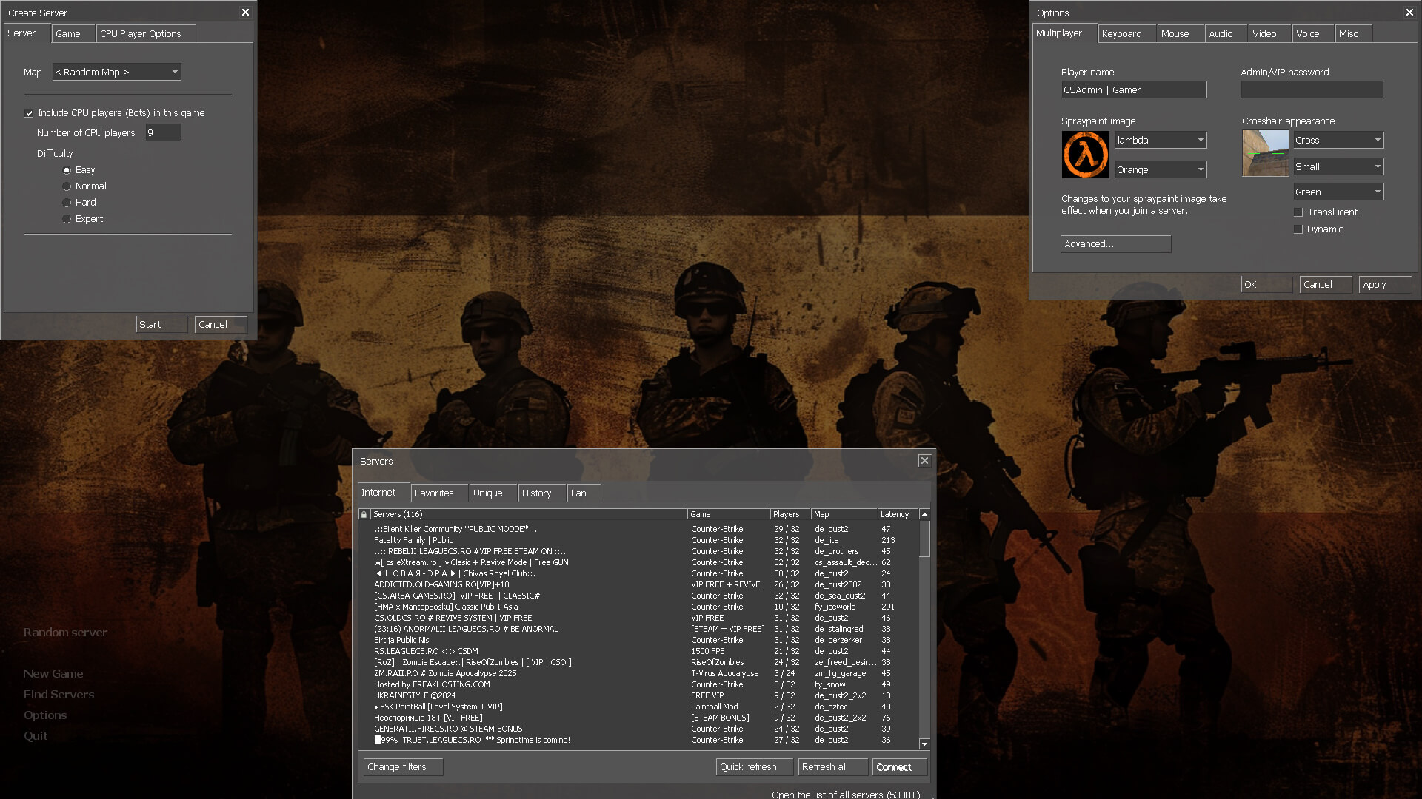Close the Create Server dialog

click(x=245, y=13)
